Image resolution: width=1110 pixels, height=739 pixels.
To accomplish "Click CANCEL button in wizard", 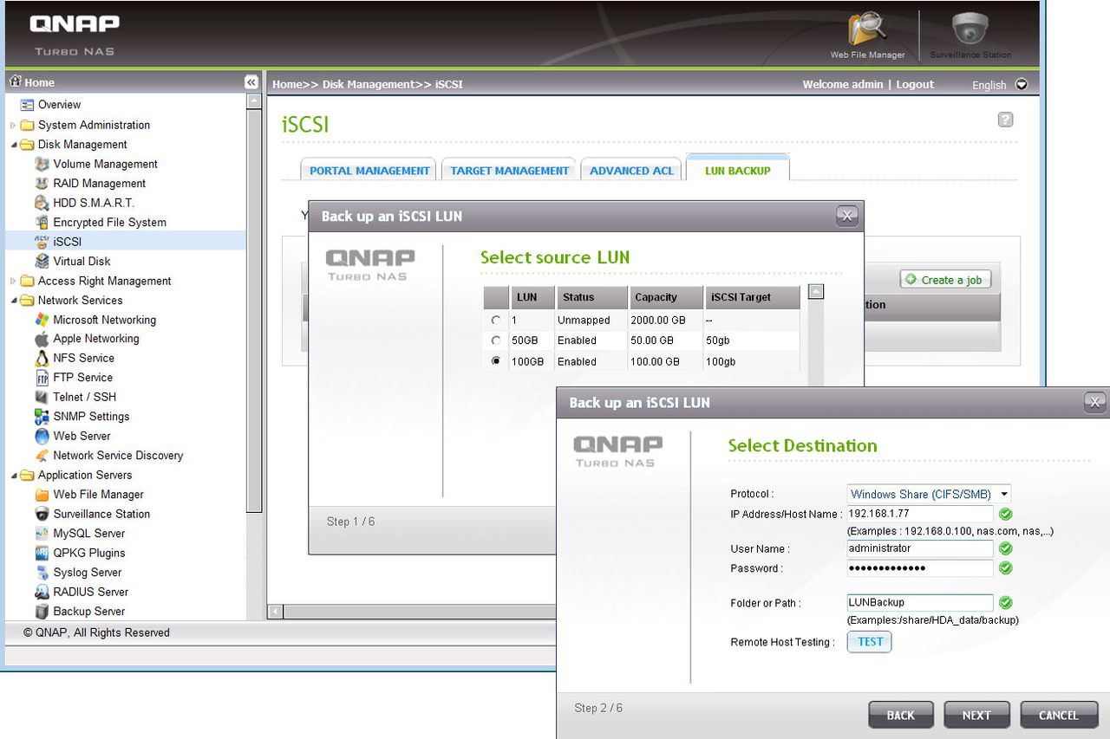I will [x=1059, y=716].
